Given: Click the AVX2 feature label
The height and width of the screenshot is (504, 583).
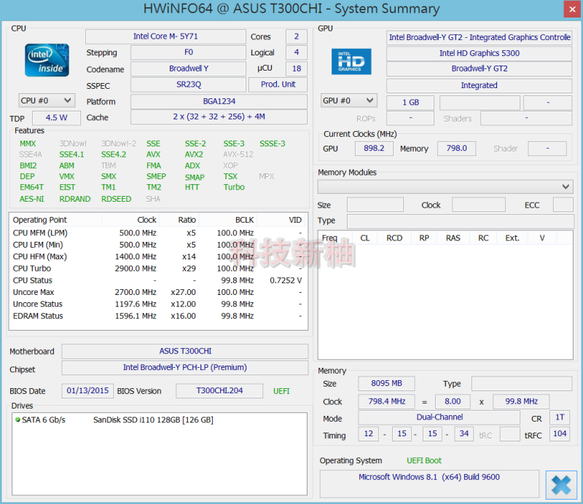Looking at the screenshot, I should click(x=194, y=154).
